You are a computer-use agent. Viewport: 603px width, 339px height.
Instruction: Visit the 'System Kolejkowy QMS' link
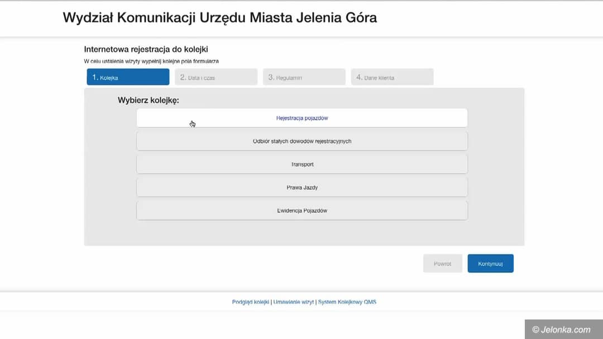(x=347, y=302)
